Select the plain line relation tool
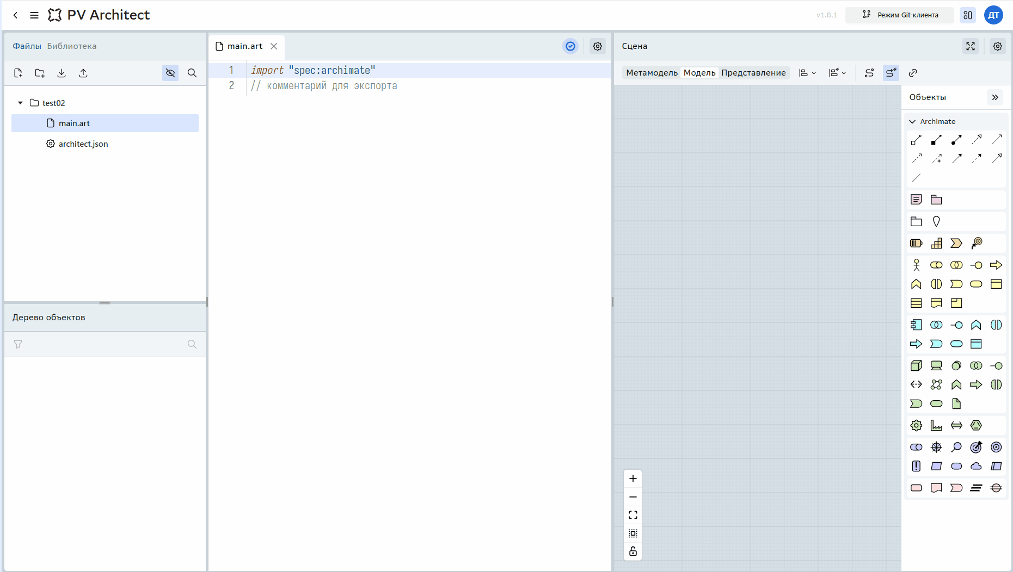The image size is (1013, 572). tap(917, 178)
